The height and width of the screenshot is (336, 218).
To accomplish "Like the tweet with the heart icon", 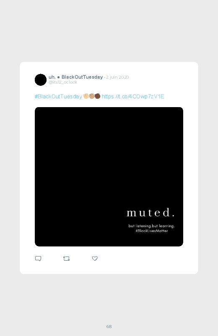I will click(x=95, y=259).
